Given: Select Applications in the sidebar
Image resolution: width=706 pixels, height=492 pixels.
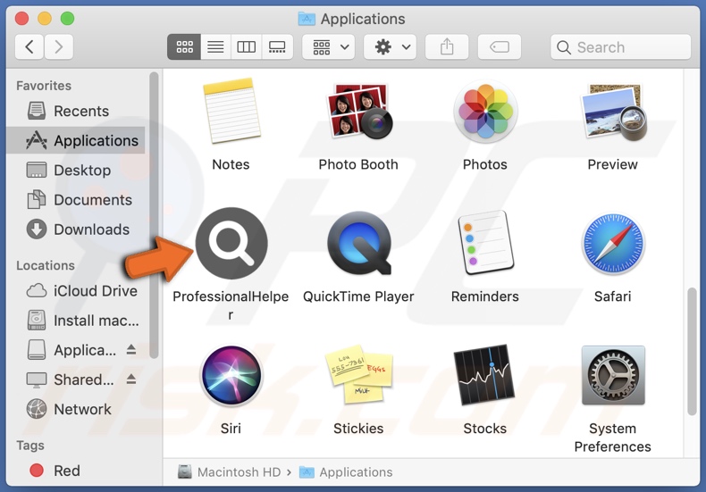Looking at the screenshot, I should coord(76,141).
